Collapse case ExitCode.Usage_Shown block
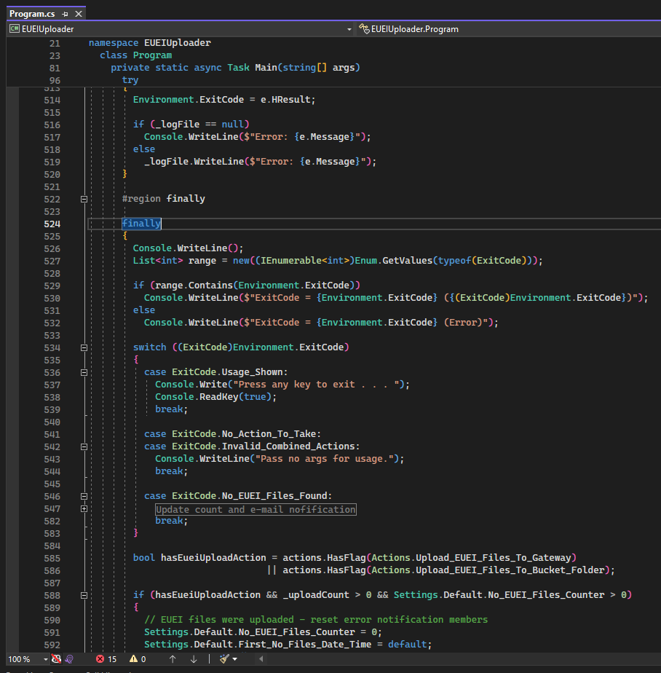The height and width of the screenshot is (673, 661). pos(84,373)
